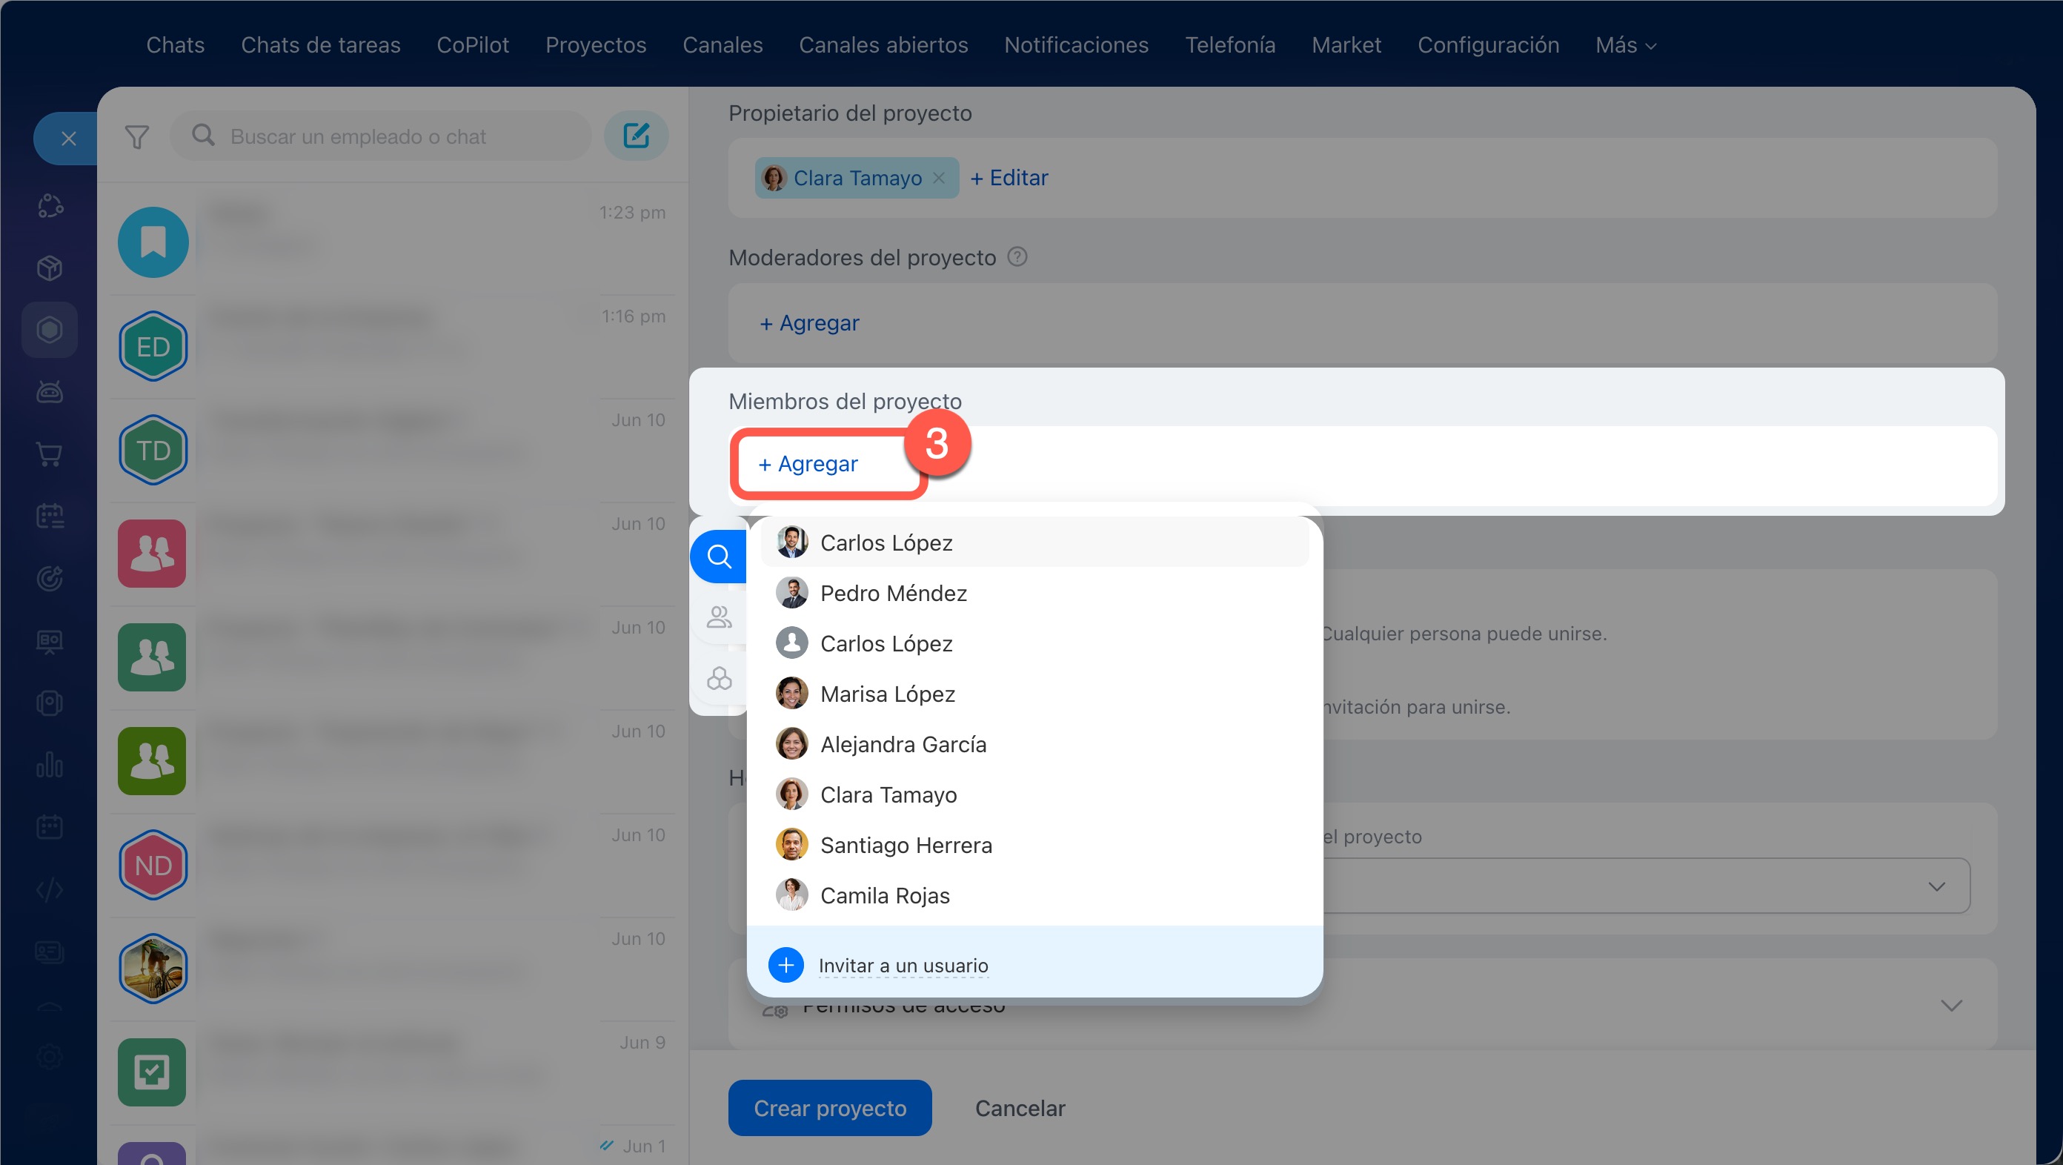This screenshot has height=1165, width=2063.
Task: Remove Clara Tamayo from project owner
Action: (x=939, y=178)
